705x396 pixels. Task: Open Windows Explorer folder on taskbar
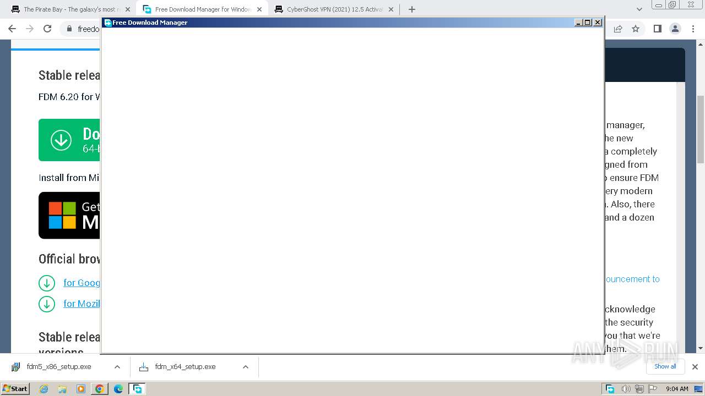pos(62,389)
